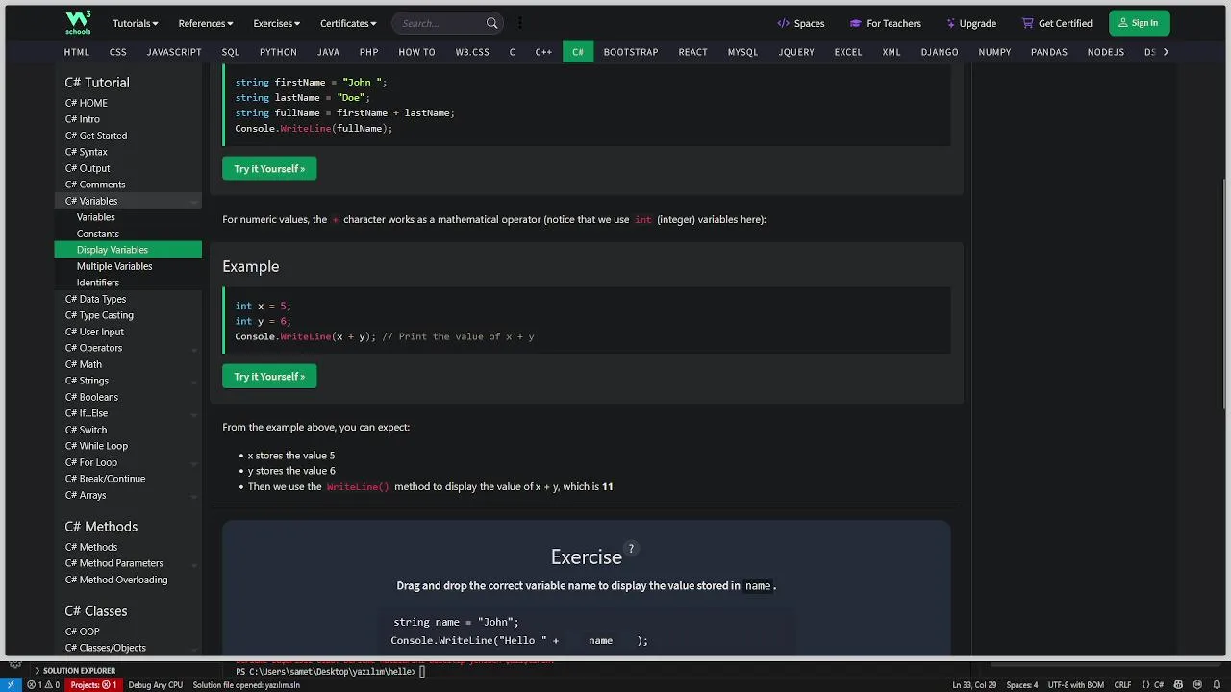Select the HTML topic tab
Viewport: 1231px width, 692px height.
[77, 52]
